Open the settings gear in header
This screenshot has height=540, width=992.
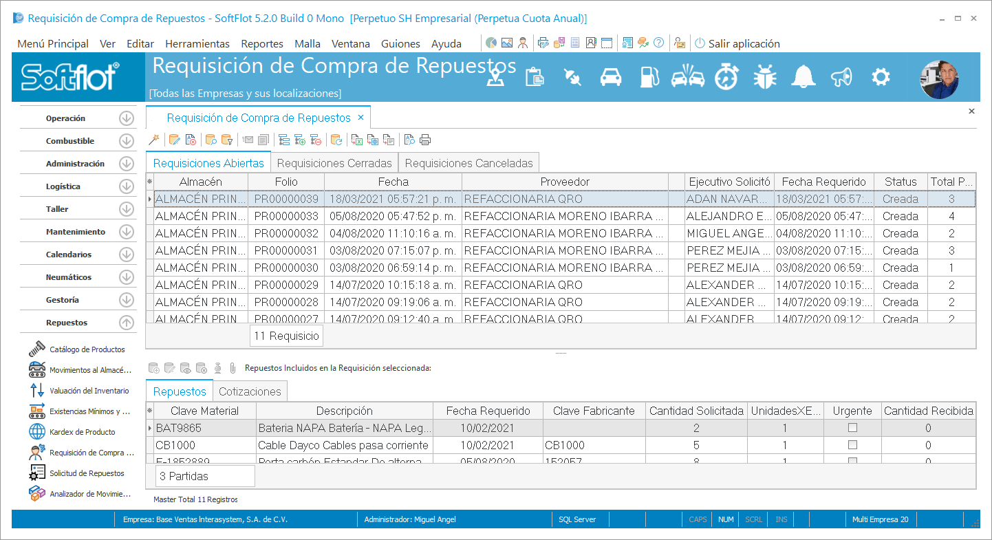881,76
